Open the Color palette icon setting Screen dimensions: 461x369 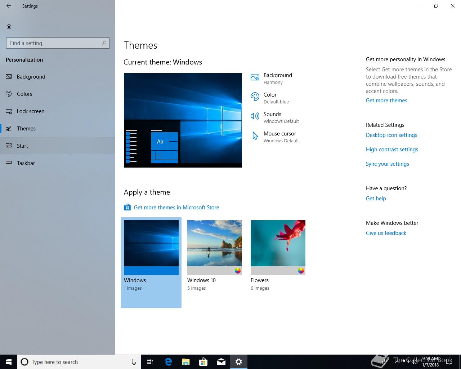pyautogui.click(x=255, y=97)
